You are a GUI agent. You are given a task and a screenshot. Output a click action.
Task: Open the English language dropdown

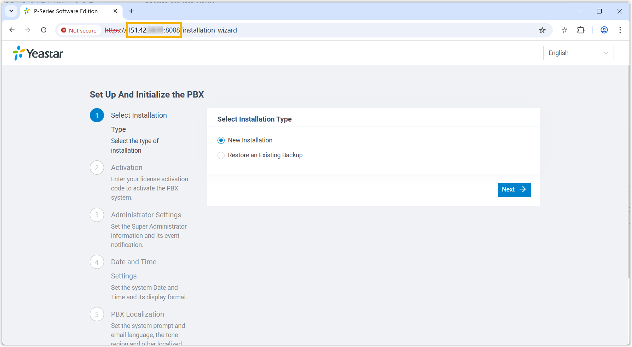[578, 53]
